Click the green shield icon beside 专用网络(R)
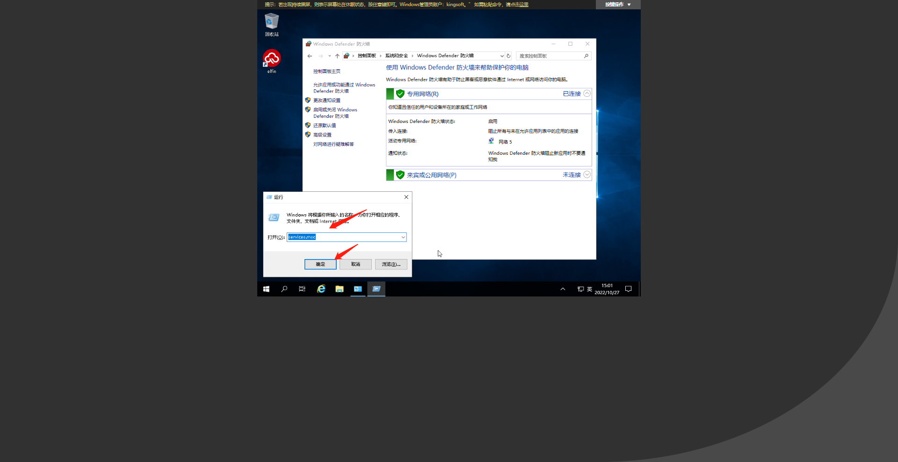Screen dimensions: 898x462 coord(400,94)
